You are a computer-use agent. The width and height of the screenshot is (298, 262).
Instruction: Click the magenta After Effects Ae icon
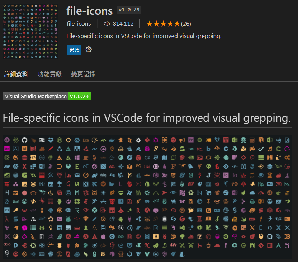pyautogui.click(x=7, y=149)
